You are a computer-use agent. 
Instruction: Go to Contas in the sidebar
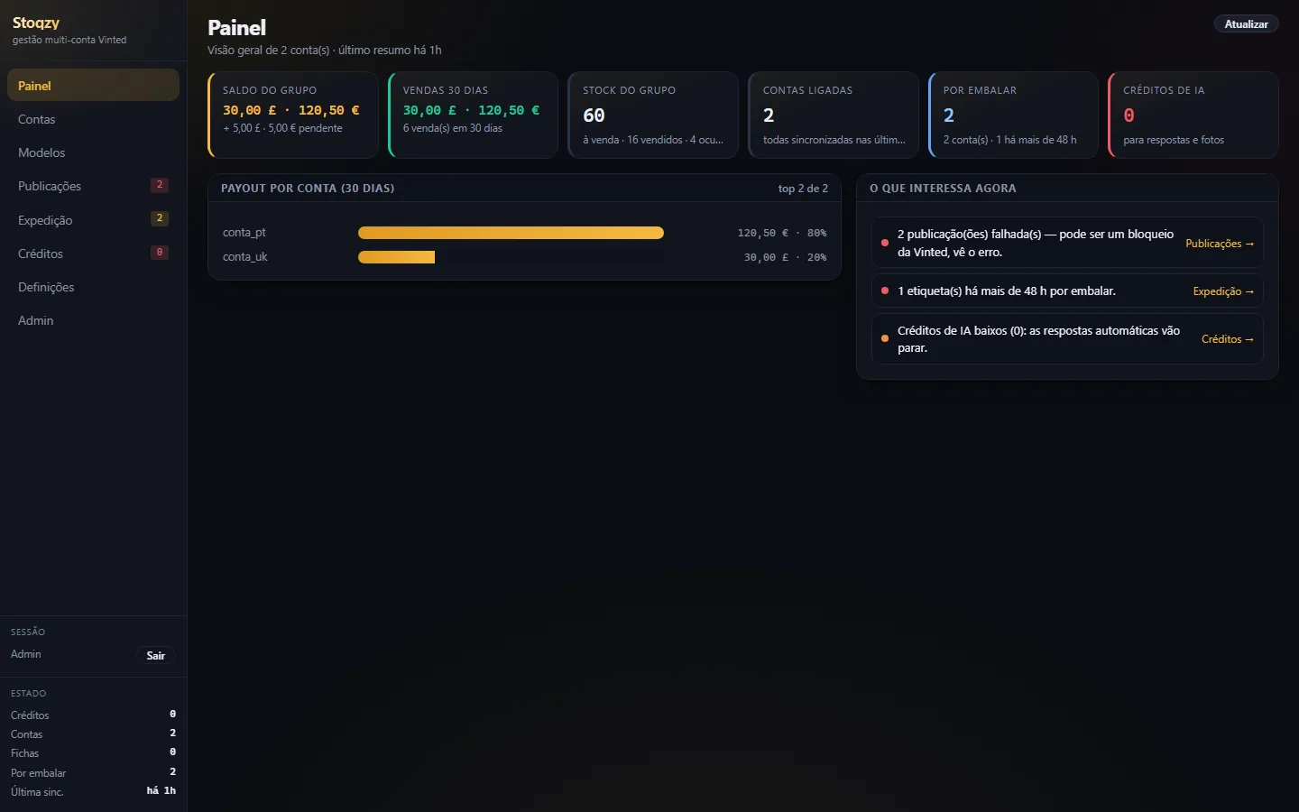point(93,119)
